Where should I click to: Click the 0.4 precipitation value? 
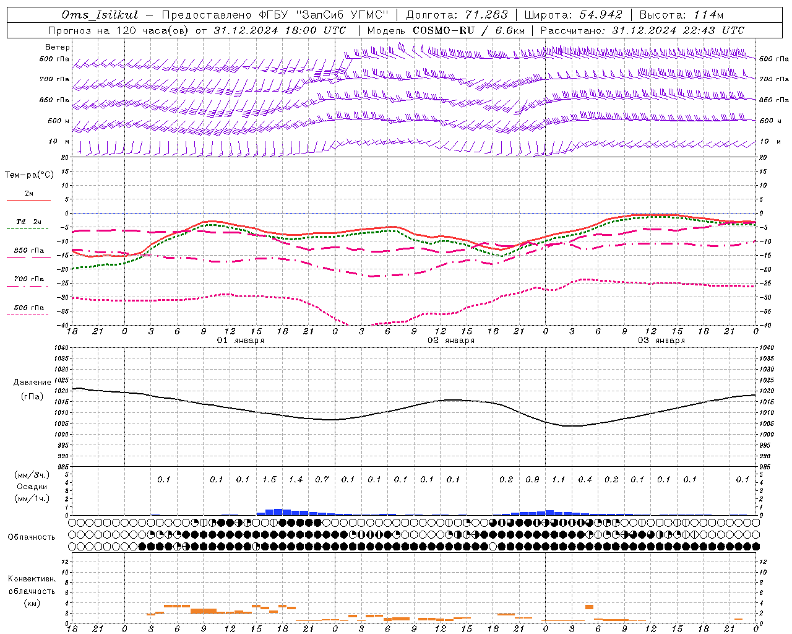(x=585, y=479)
